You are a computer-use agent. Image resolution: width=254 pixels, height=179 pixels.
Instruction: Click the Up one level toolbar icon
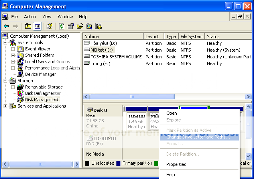click(x=28, y=26)
